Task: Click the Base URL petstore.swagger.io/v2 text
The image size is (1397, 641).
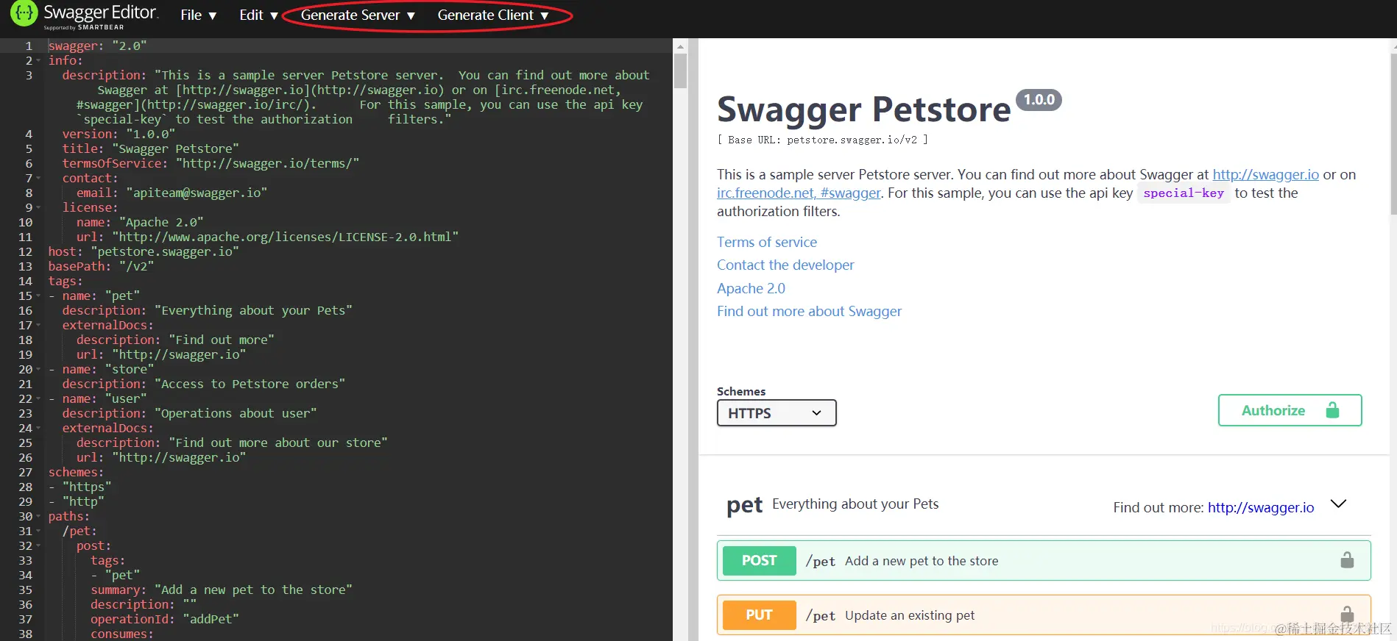Action: click(822, 140)
